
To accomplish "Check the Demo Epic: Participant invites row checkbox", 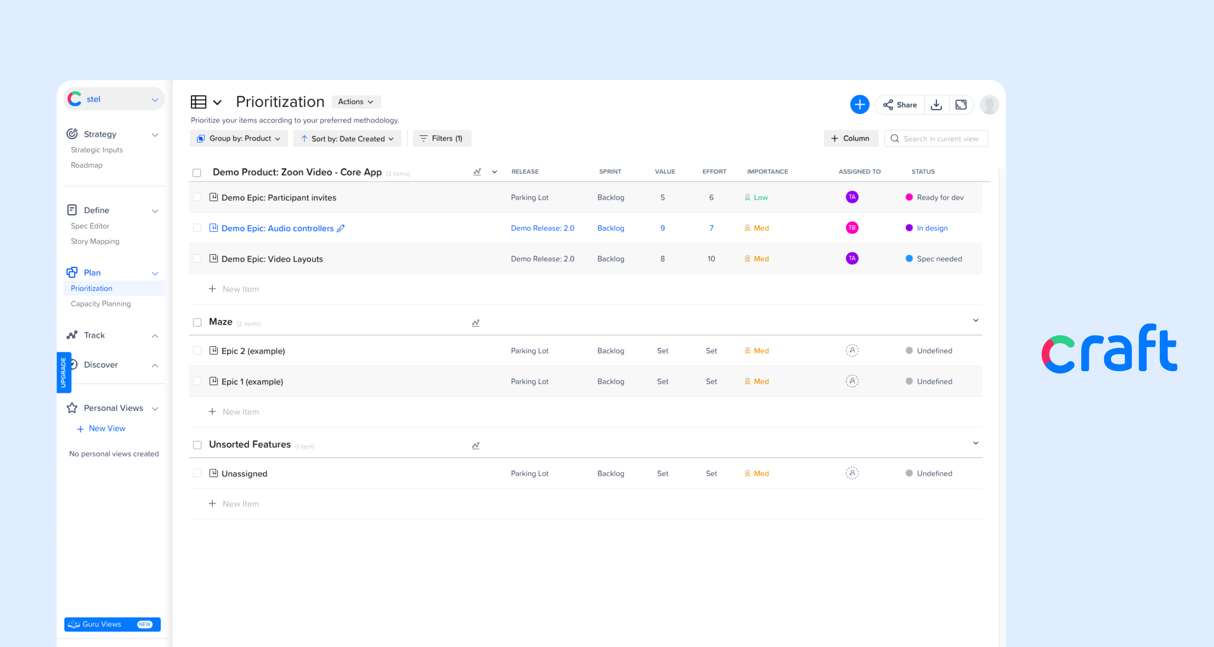I will [x=197, y=197].
